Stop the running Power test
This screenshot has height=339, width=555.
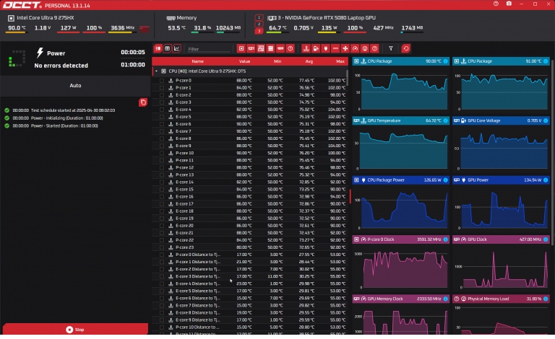pos(75,329)
